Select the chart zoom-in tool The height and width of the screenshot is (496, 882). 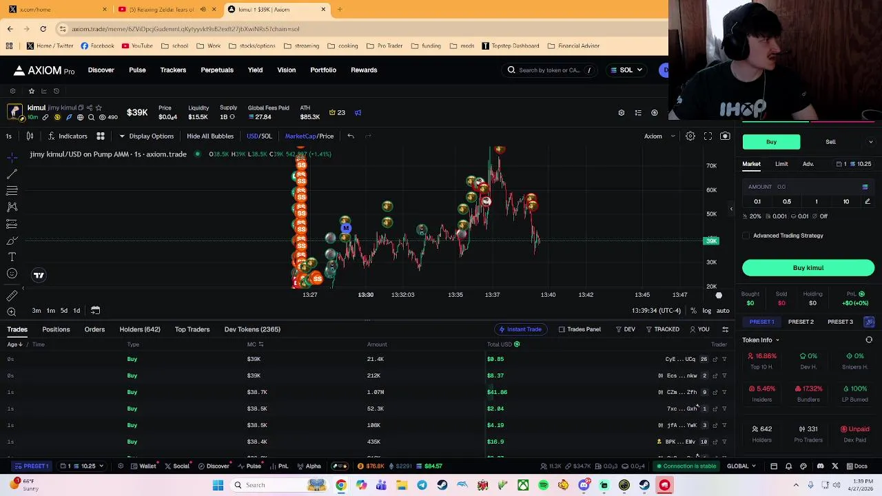click(x=12, y=311)
